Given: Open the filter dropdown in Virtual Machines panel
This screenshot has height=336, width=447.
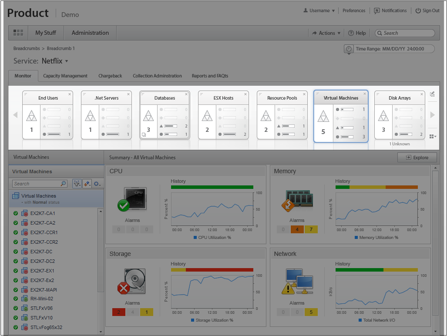Looking at the screenshot, I should (77, 184).
